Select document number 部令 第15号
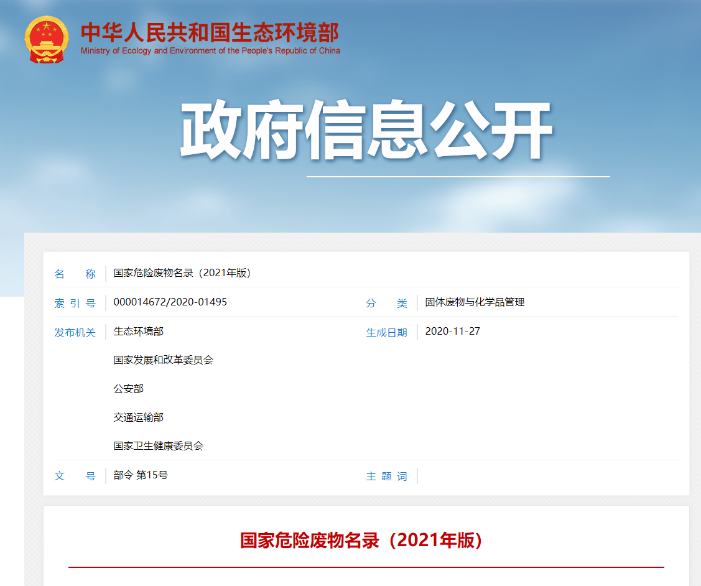Image resolution: width=701 pixels, height=586 pixels. tap(141, 475)
